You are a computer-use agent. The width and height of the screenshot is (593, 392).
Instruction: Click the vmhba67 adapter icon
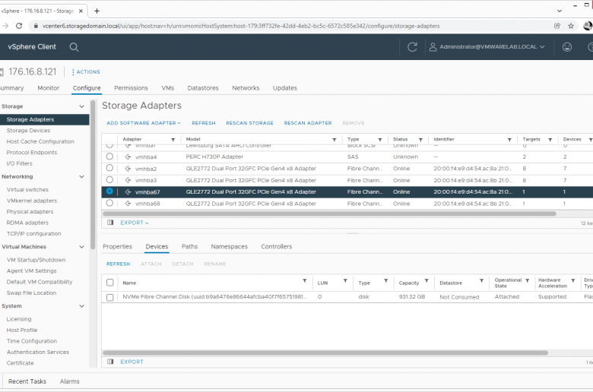point(128,192)
